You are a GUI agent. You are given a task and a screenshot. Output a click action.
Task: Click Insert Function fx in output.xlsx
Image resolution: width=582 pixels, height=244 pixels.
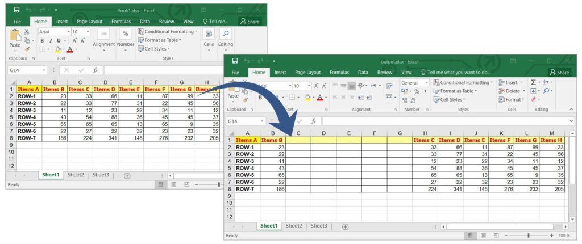313,121
